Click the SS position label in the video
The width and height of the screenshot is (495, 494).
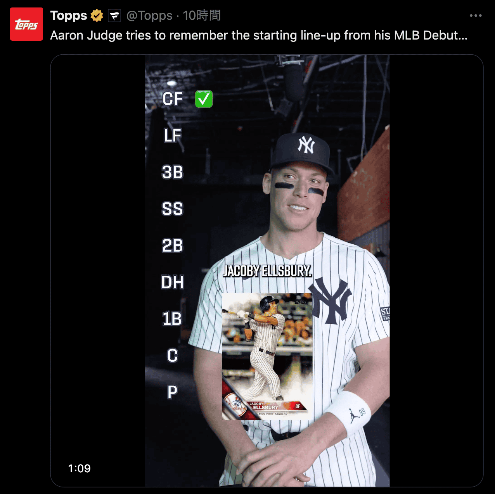click(x=173, y=209)
